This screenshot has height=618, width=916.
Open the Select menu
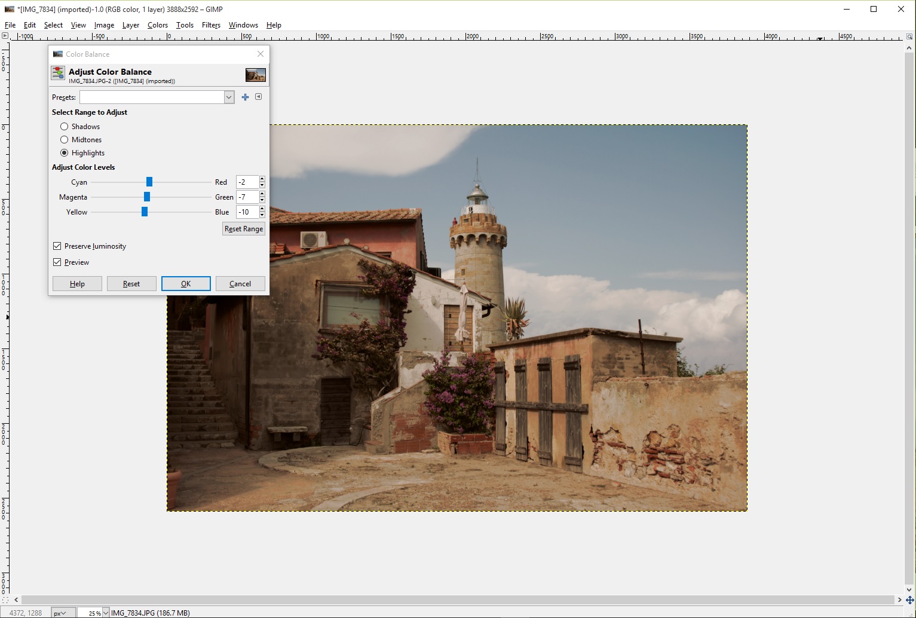(x=53, y=25)
